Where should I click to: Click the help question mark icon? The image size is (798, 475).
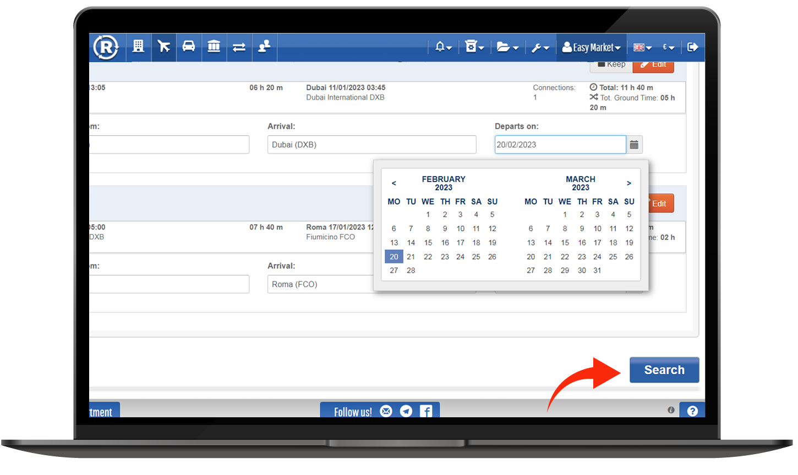[692, 411]
